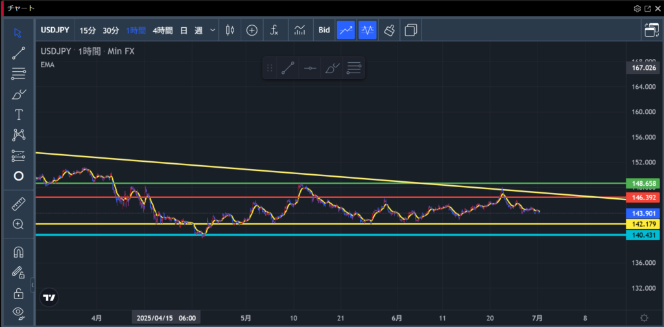Click the 140.431 cyan price label
Screen dimensions: 664x327
(644, 235)
